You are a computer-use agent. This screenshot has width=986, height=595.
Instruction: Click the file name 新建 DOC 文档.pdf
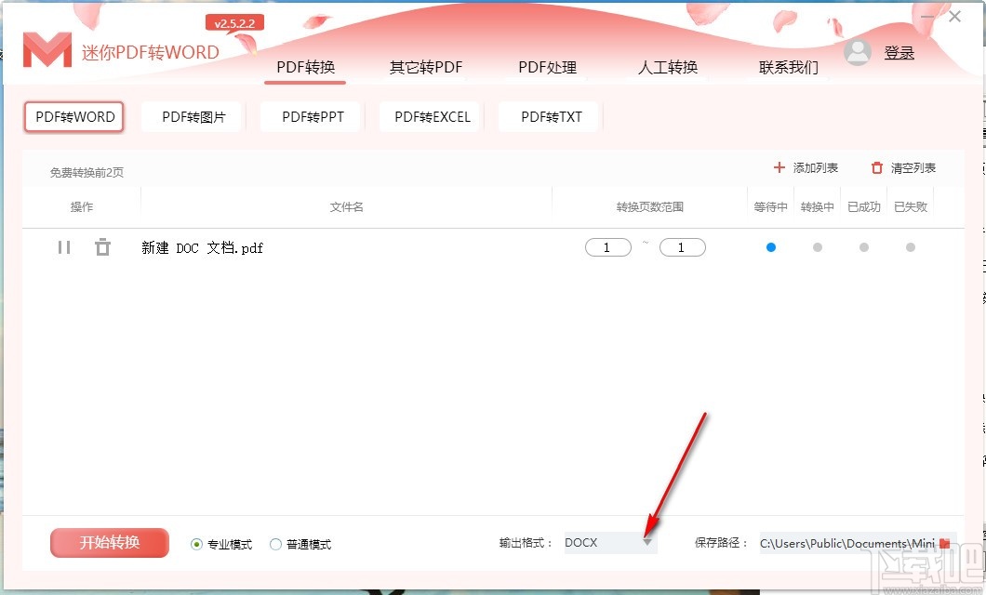pyautogui.click(x=202, y=247)
